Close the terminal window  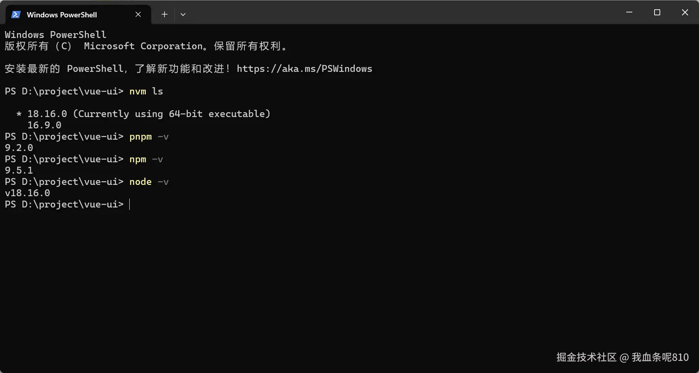pyautogui.click(x=685, y=13)
